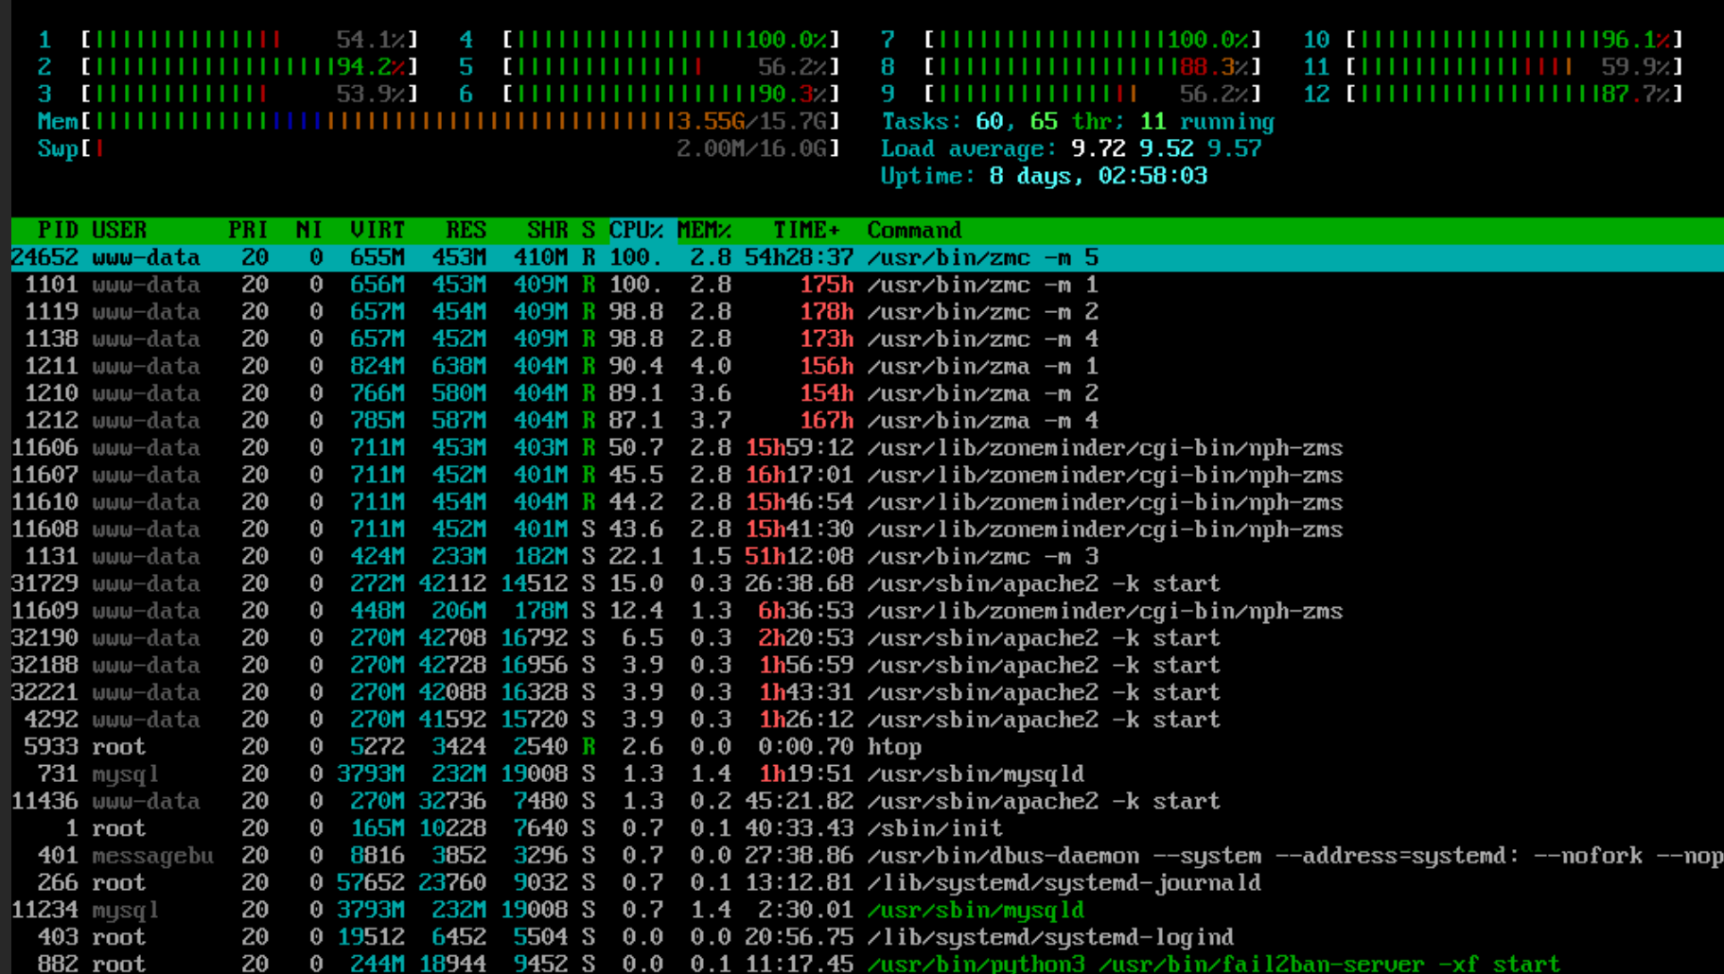The width and height of the screenshot is (1724, 974).
Task: Select dbus-daemon process 401
Action: point(867,856)
